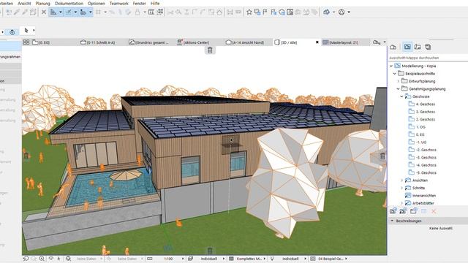Viewport: 468px width, 263px height.
Task: Open the Planung menu
Action: (x=42, y=3)
